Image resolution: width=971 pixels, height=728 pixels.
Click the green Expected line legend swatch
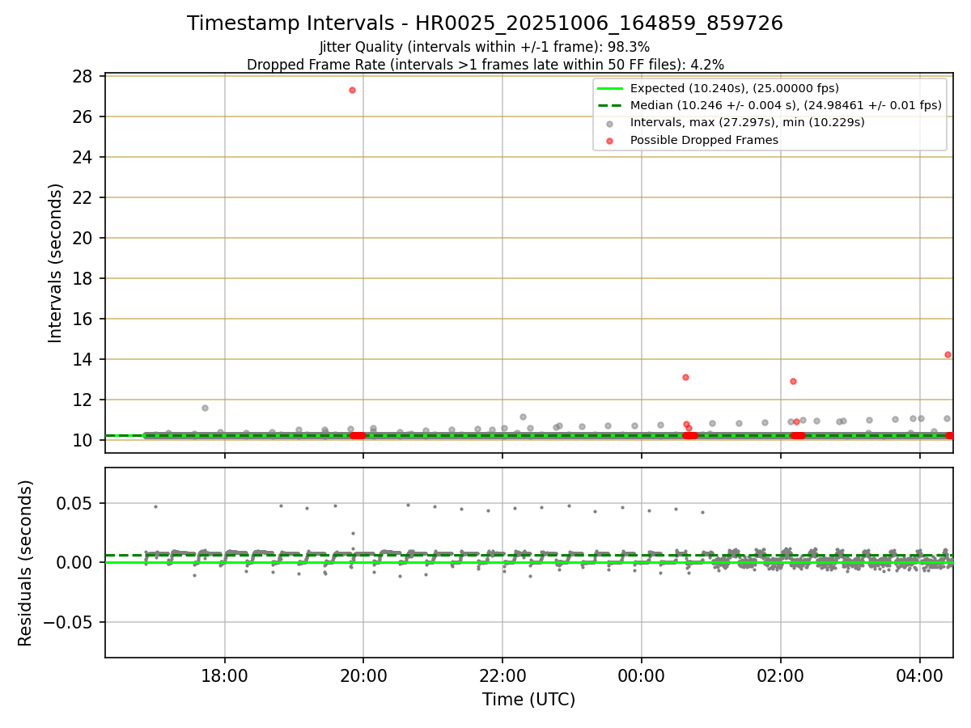click(610, 89)
